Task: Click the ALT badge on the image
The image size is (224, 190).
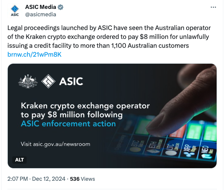Action: click(x=19, y=160)
